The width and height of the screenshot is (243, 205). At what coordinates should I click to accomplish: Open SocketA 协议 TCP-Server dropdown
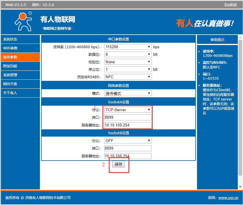coord(128,110)
